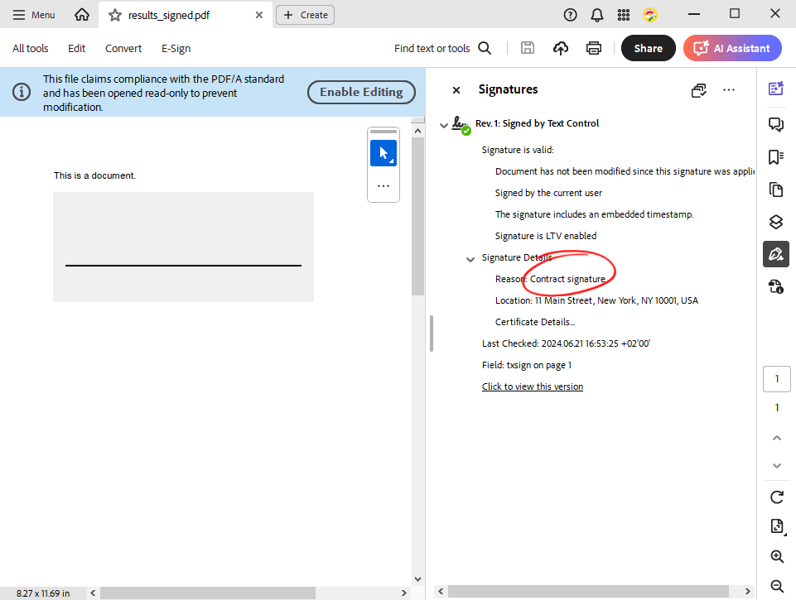Select 'Reason: Contract signature' row
The image size is (796, 600).
point(550,279)
